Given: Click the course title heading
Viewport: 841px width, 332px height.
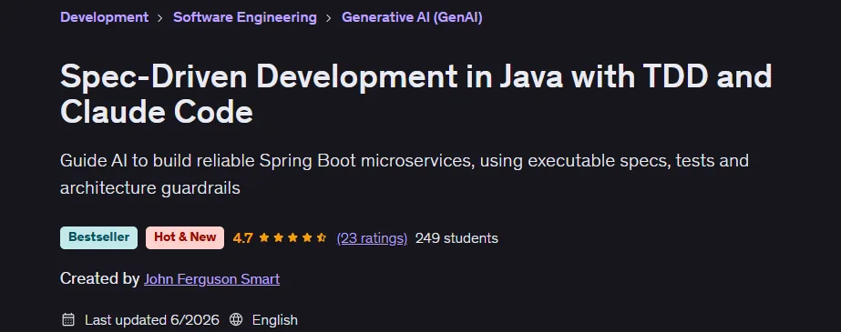Looking at the screenshot, I should pyautogui.click(x=415, y=95).
